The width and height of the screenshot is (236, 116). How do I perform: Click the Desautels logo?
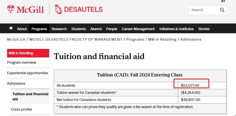pos(78,9)
